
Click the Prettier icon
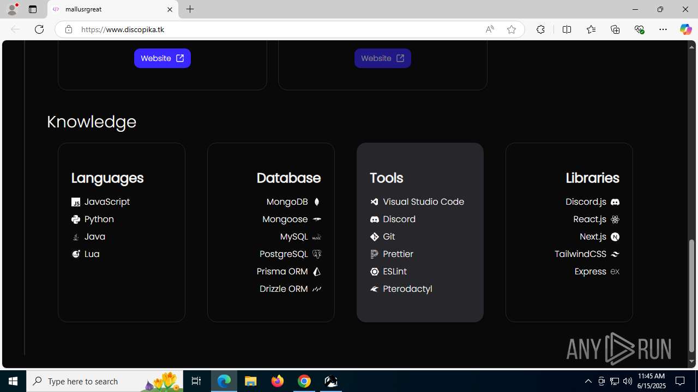[x=374, y=254]
